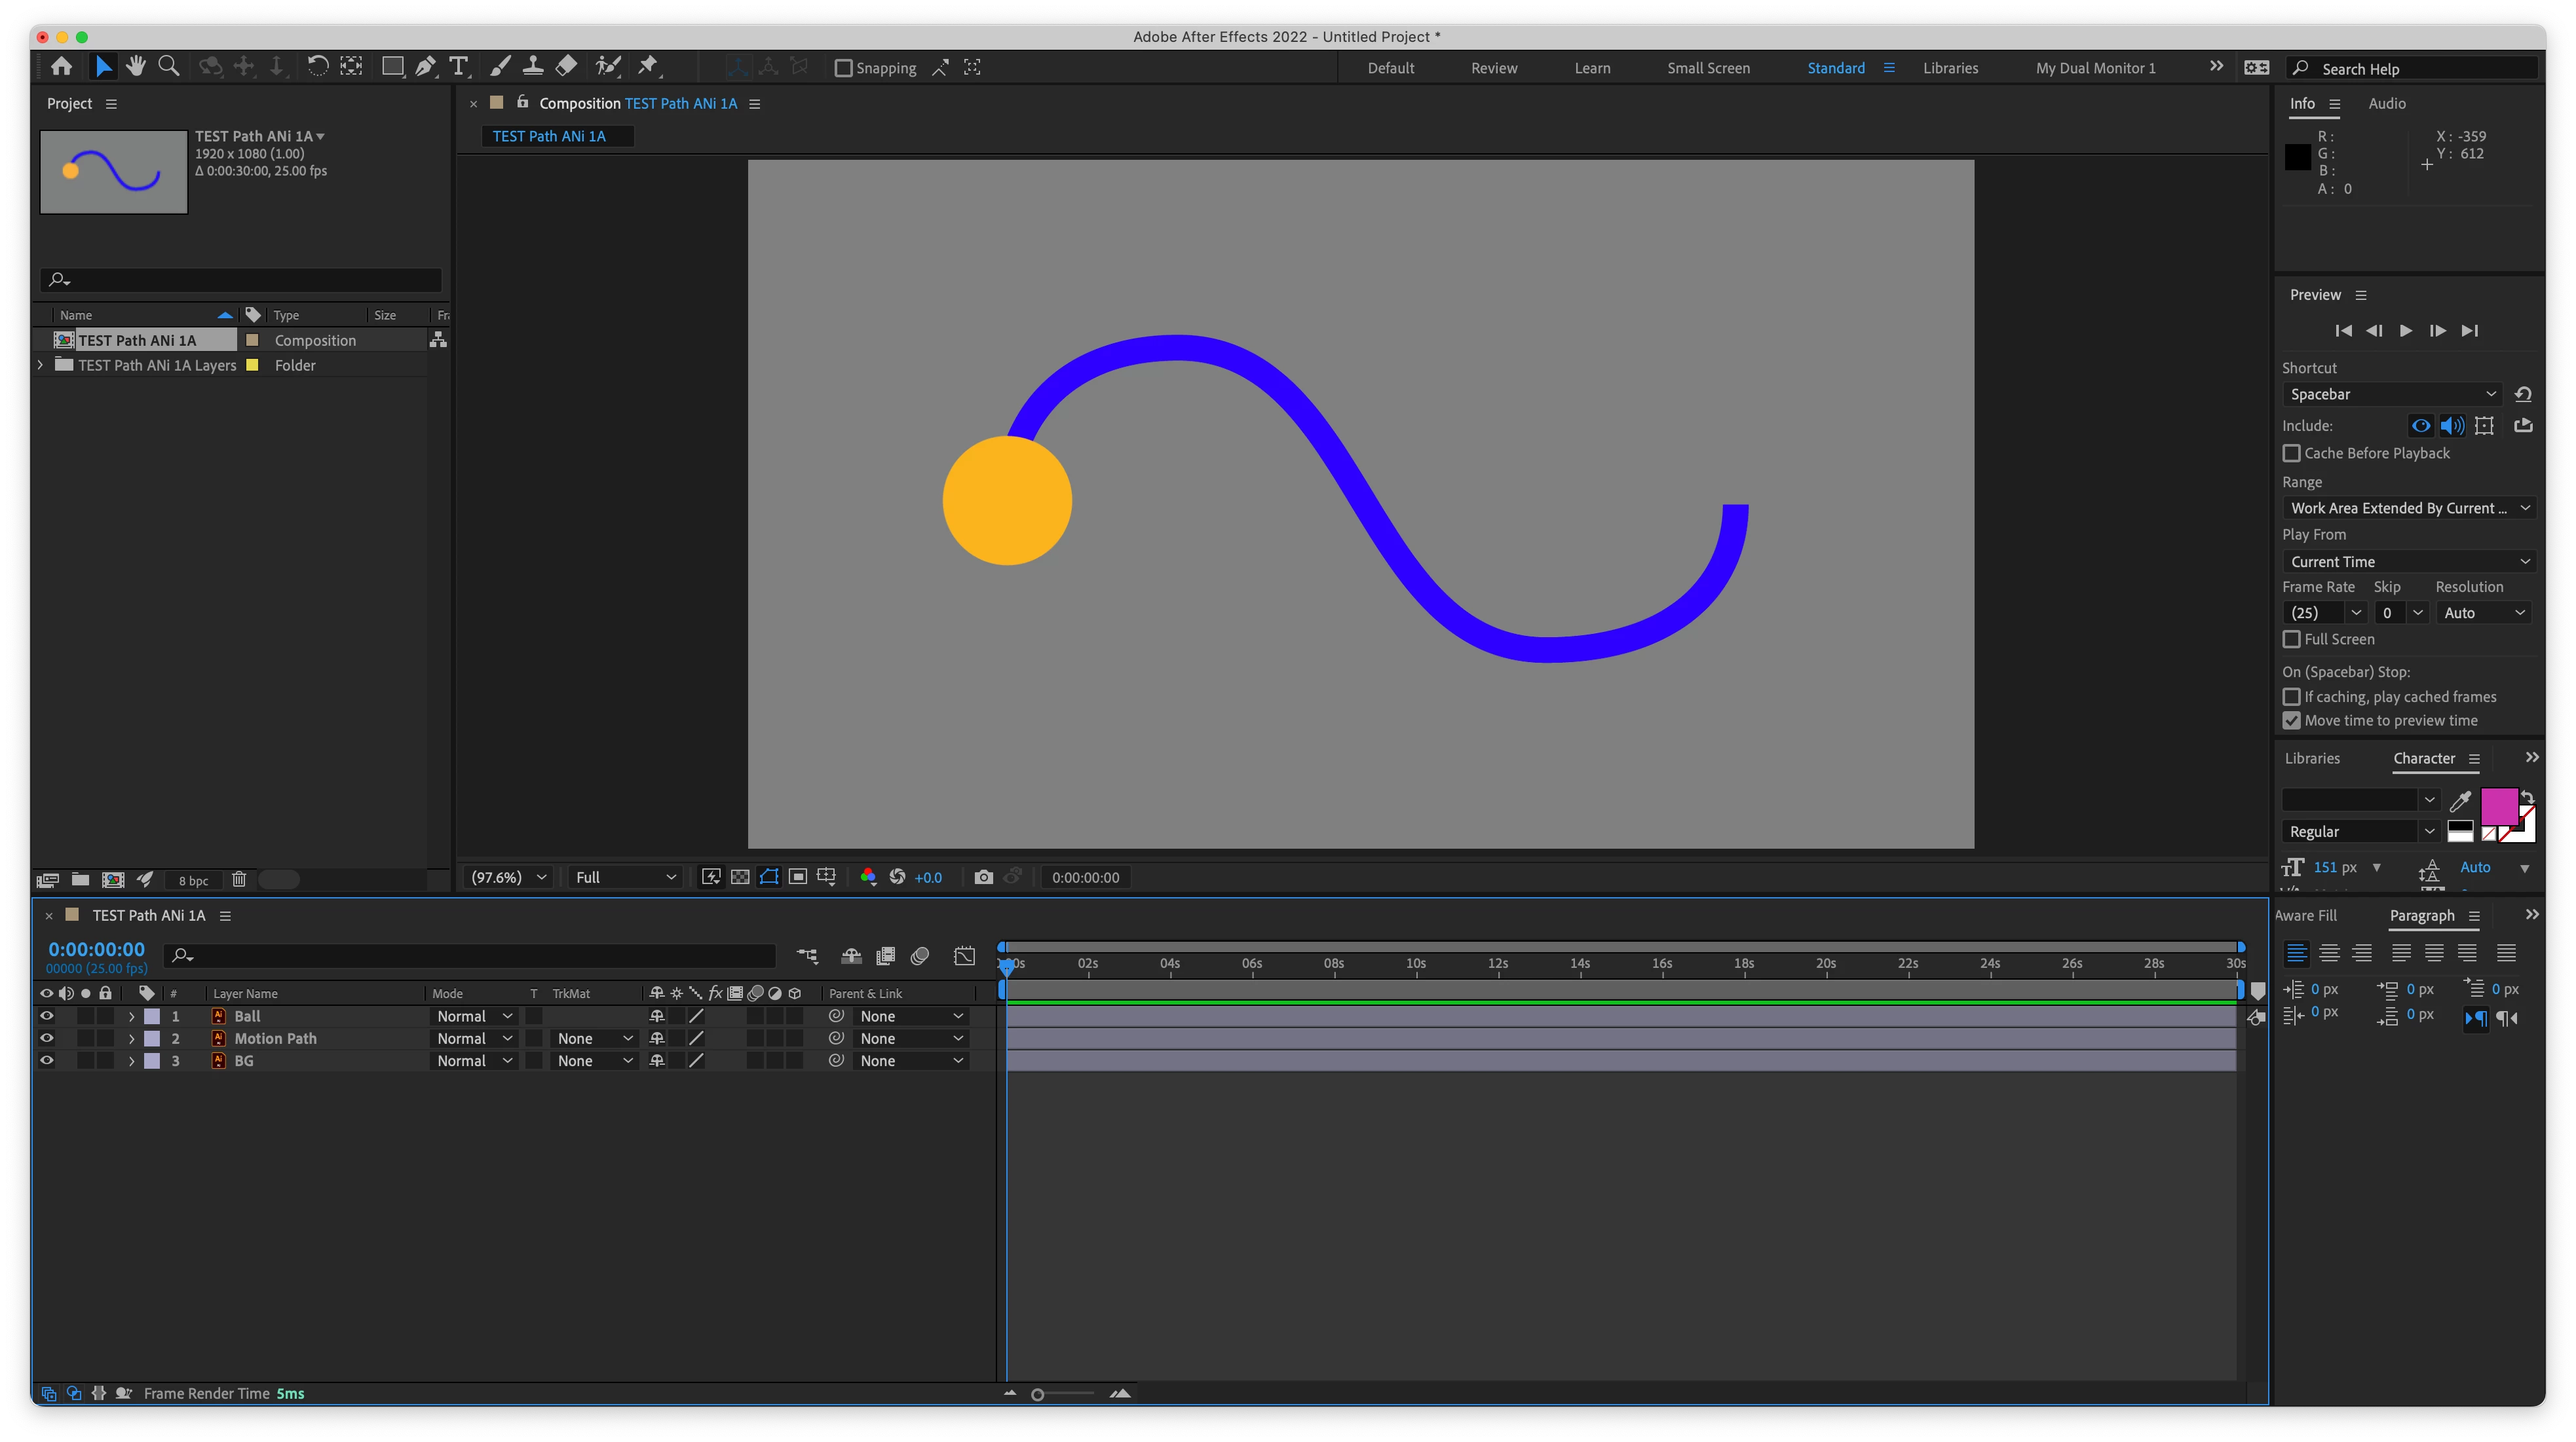Toggle transparency grid in viewer
Viewport: 2576px width, 1442px height.
(x=740, y=878)
